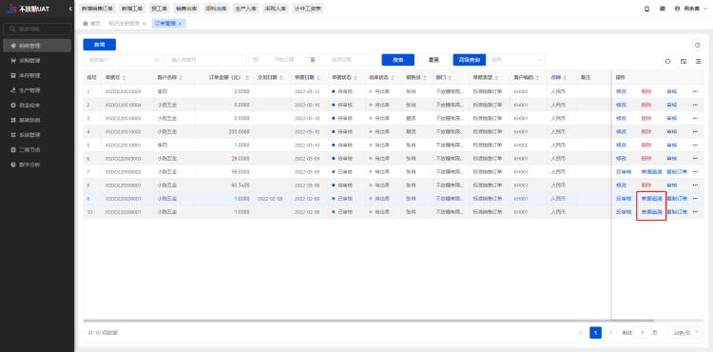Image resolution: width=713 pixels, height=352 pixels.
Task: Click the fullscreen icon above the table
Action: pos(683,61)
